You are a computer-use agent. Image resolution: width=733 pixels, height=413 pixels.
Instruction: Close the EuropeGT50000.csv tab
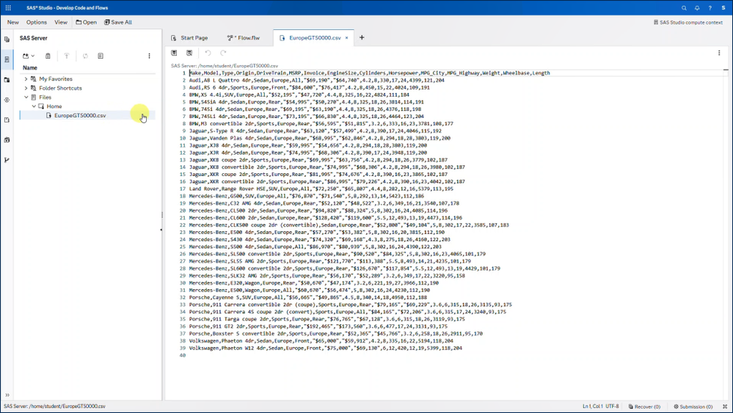click(346, 38)
